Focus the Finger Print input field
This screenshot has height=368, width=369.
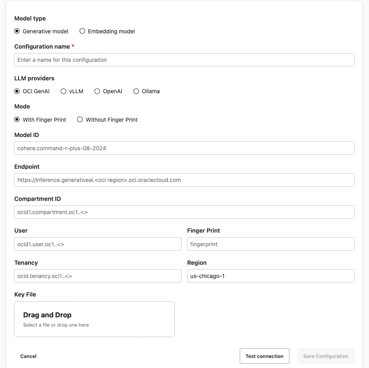[x=271, y=244]
